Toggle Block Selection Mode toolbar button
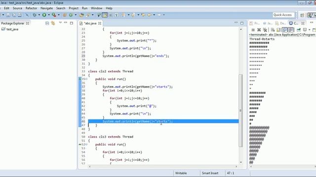The height and width of the screenshot is (177, 316). coord(111,15)
